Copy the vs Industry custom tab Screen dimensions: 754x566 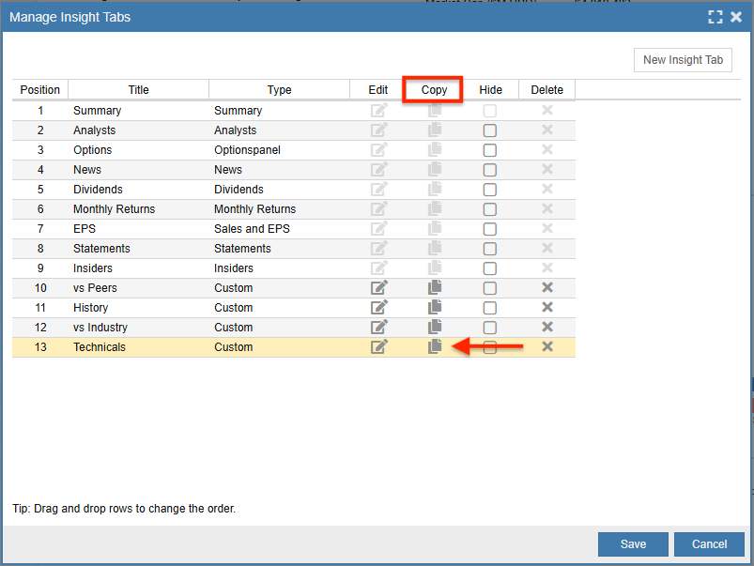click(x=435, y=327)
